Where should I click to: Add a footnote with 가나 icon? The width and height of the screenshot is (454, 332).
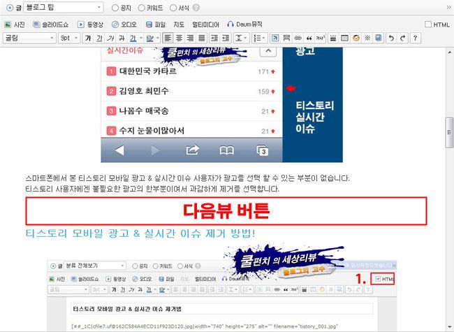click(320, 38)
